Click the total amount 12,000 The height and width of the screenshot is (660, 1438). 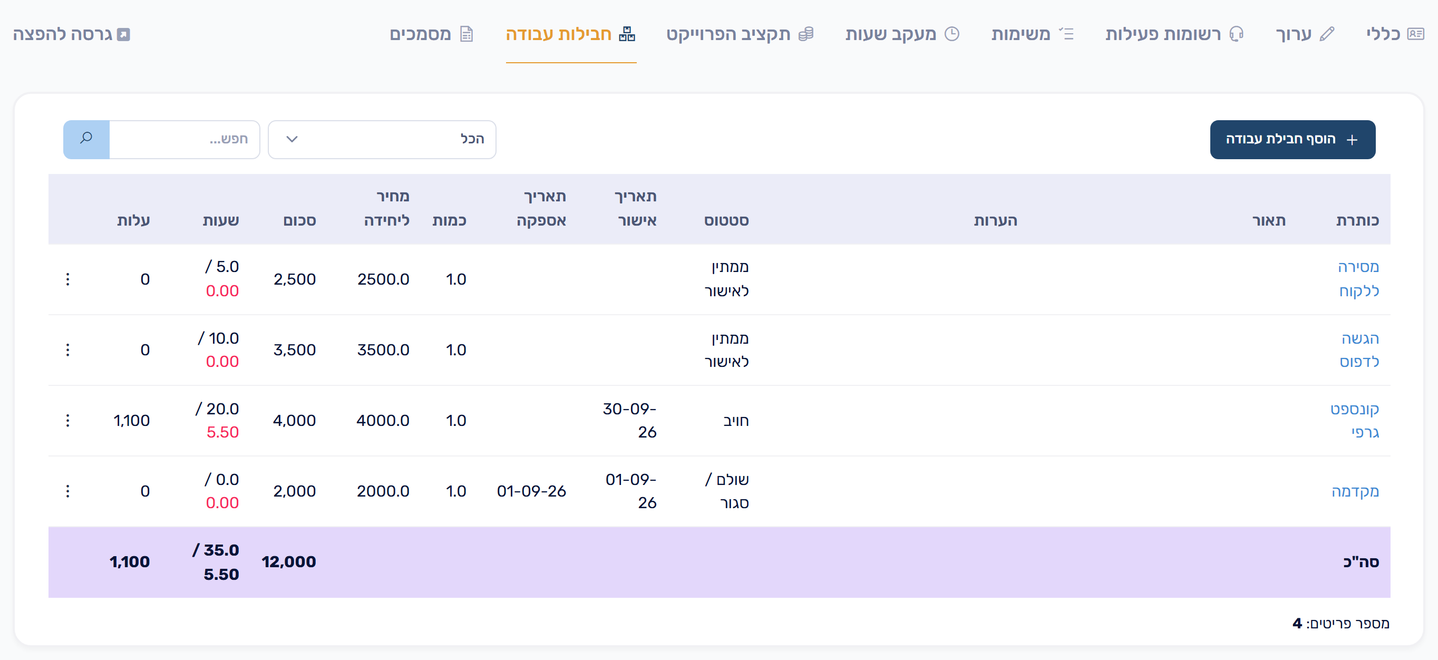289,562
